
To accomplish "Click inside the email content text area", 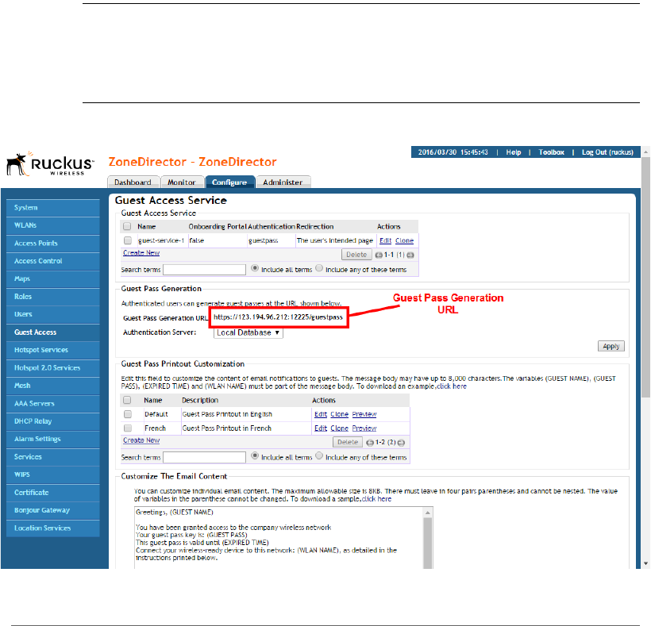I will click(279, 538).
